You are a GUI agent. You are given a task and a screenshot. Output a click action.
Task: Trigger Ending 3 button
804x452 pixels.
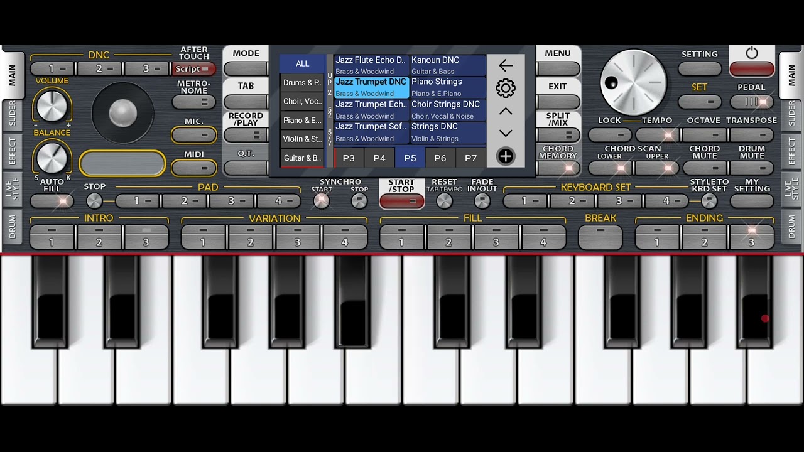click(x=752, y=237)
